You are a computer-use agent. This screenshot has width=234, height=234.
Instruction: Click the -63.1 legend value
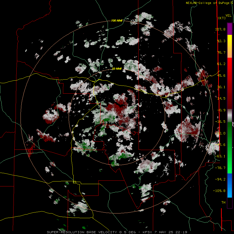[220, 156]
